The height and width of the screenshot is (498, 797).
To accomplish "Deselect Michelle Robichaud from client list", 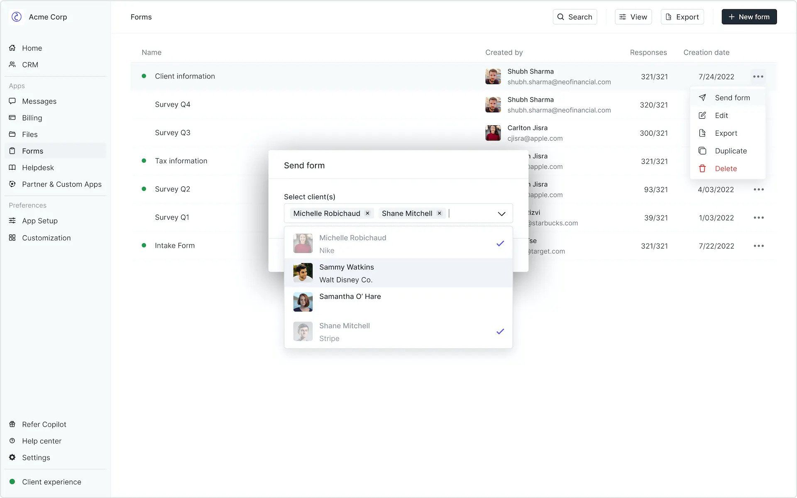I will 398,243.
